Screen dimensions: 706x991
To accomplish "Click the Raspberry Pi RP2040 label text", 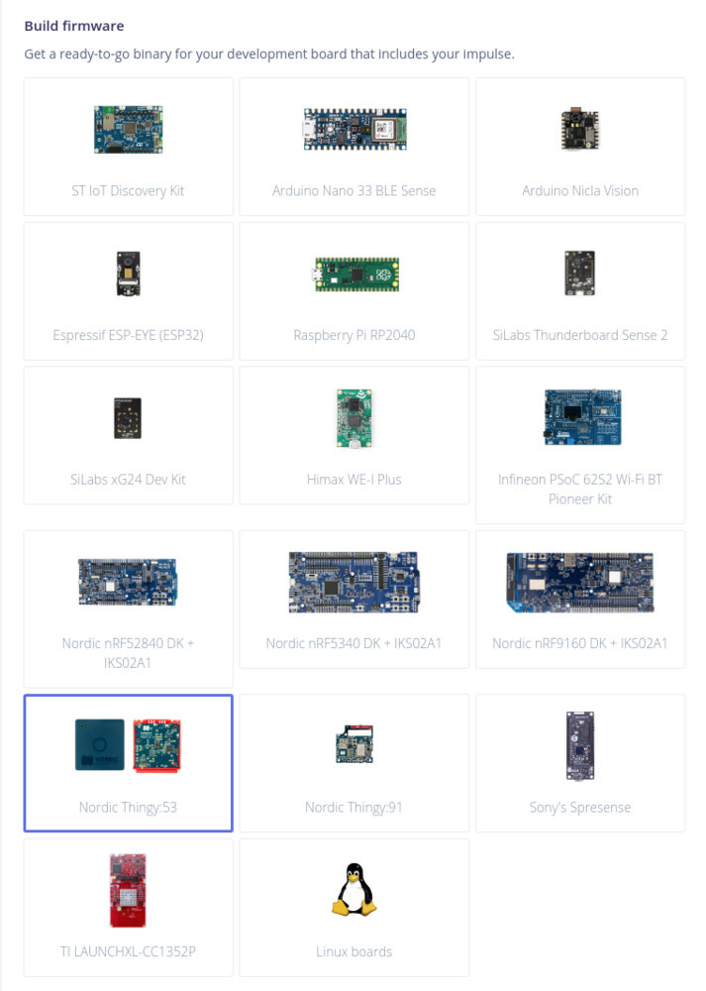I will (354, 335).
